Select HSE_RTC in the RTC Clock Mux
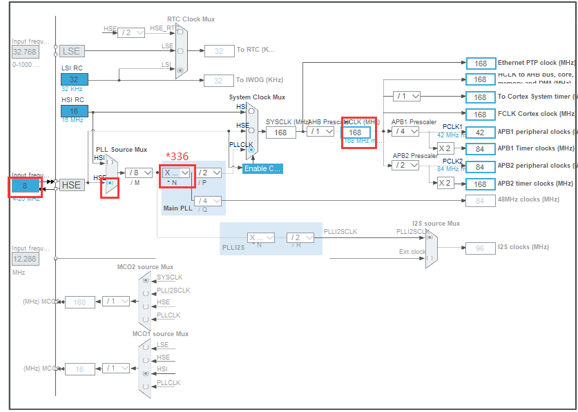578x412 pixels. coord(180,32)
